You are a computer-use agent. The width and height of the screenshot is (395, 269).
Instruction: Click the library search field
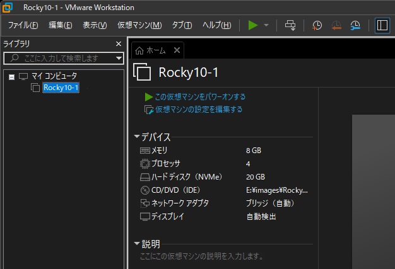tap(64, 59)
